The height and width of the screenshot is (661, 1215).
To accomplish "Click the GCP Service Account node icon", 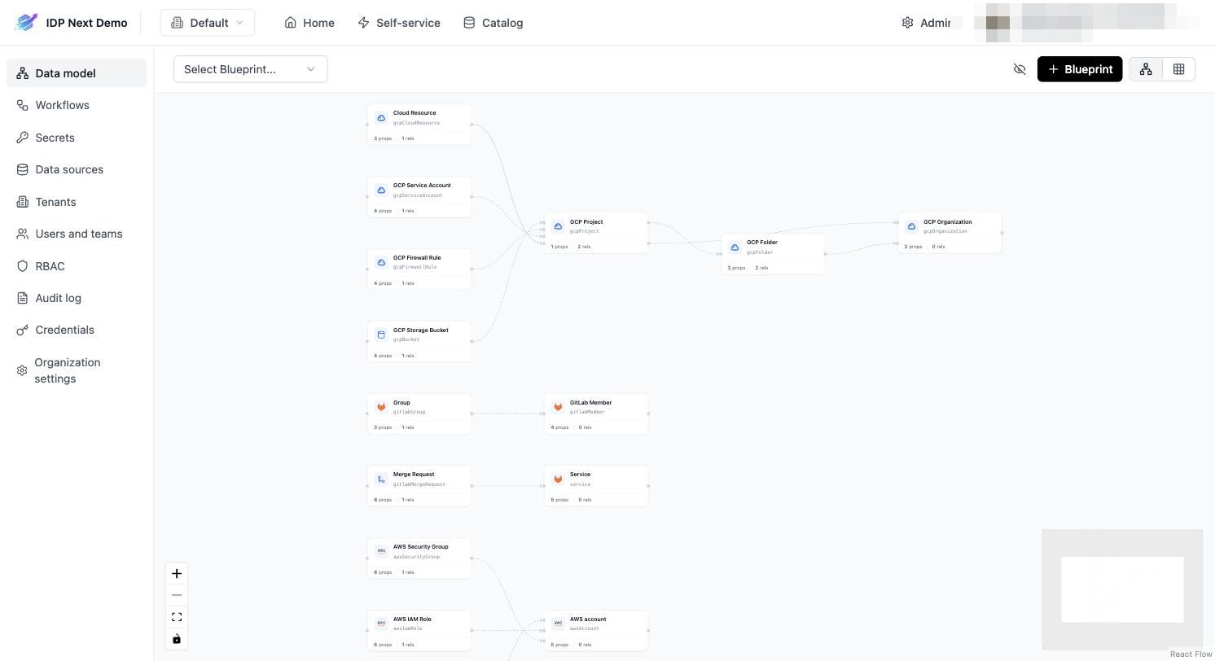I will 381,190.
